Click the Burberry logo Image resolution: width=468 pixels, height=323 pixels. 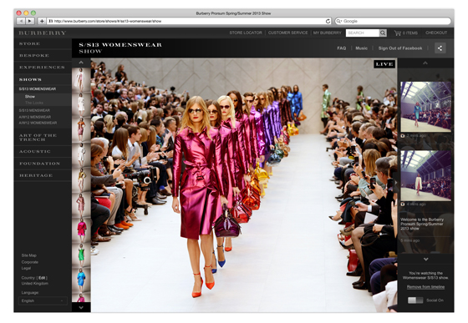[43, 33]
